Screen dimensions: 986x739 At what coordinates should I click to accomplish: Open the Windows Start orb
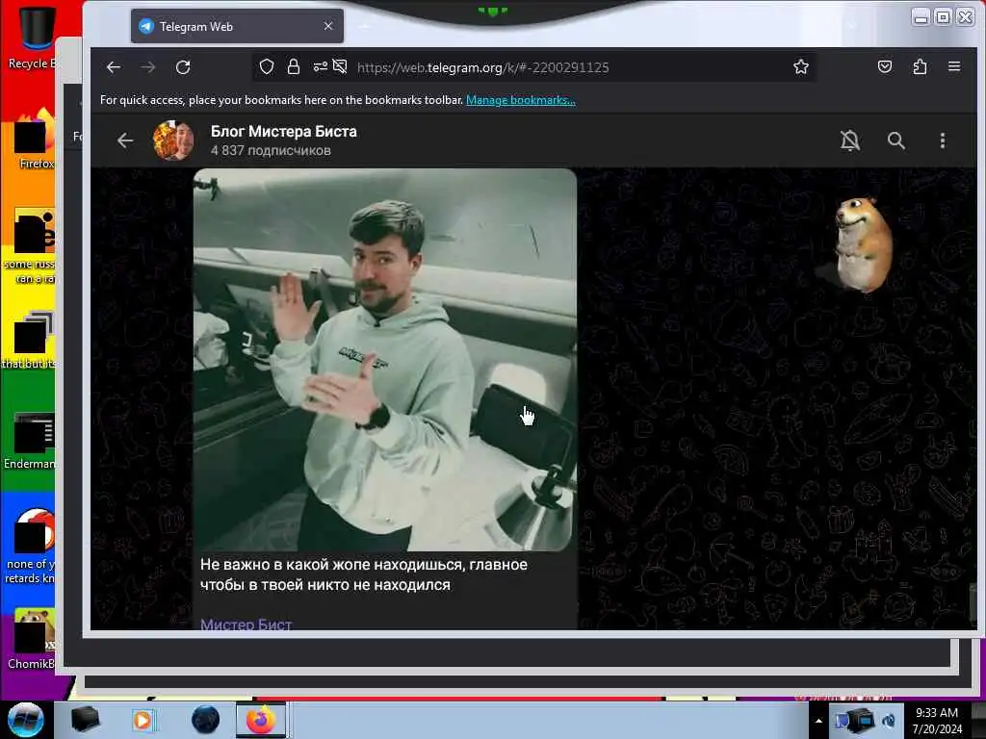click(26, 720)
